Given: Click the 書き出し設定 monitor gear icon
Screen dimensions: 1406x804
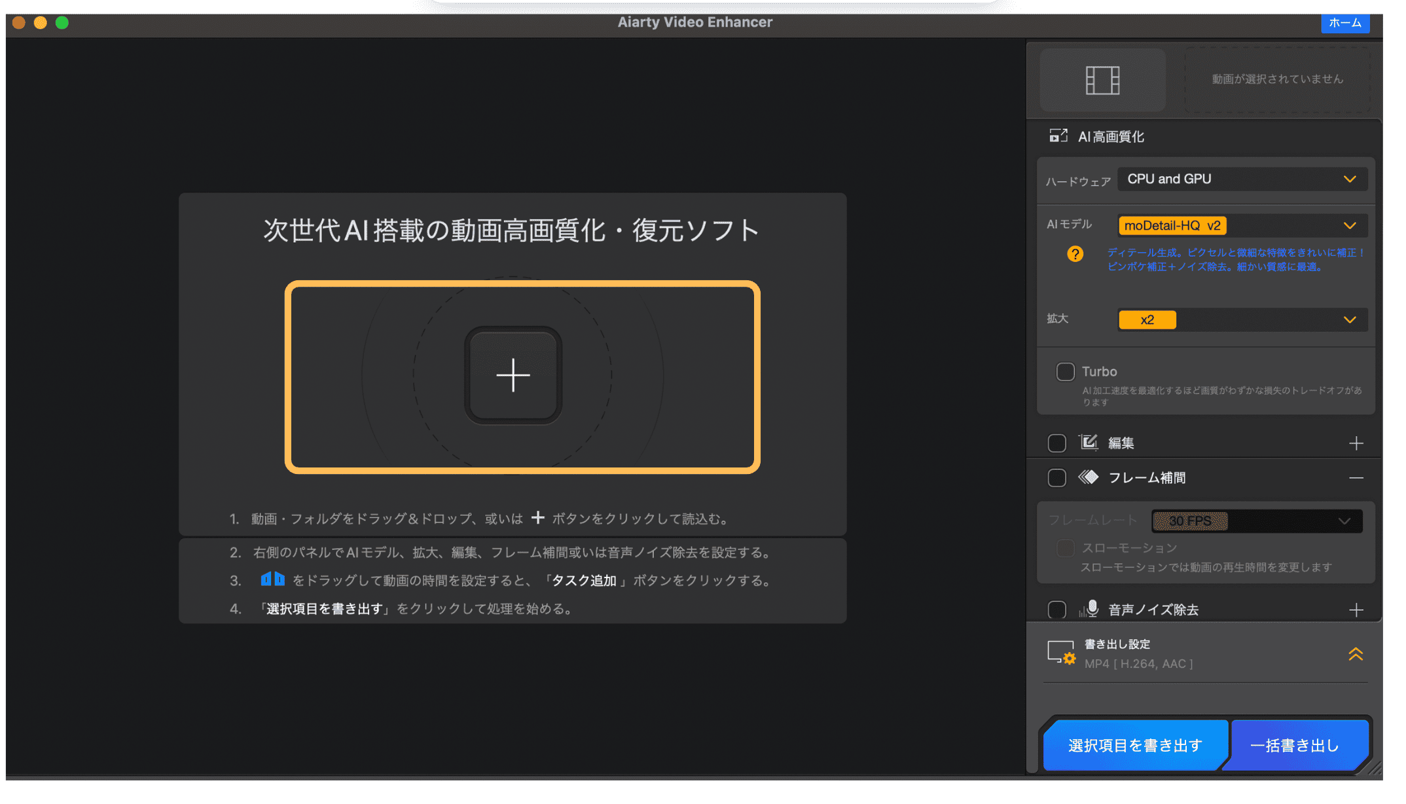Looking at the screenshot, I should pos(1061,653).
